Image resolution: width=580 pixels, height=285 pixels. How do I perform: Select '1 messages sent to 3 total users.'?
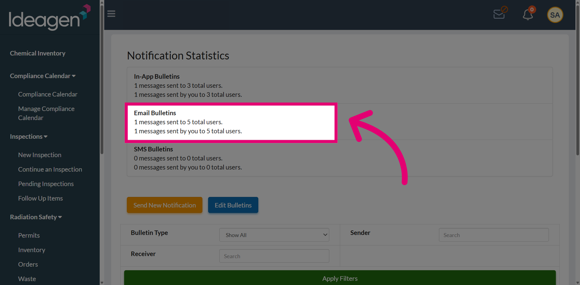[x=178, y=86]
